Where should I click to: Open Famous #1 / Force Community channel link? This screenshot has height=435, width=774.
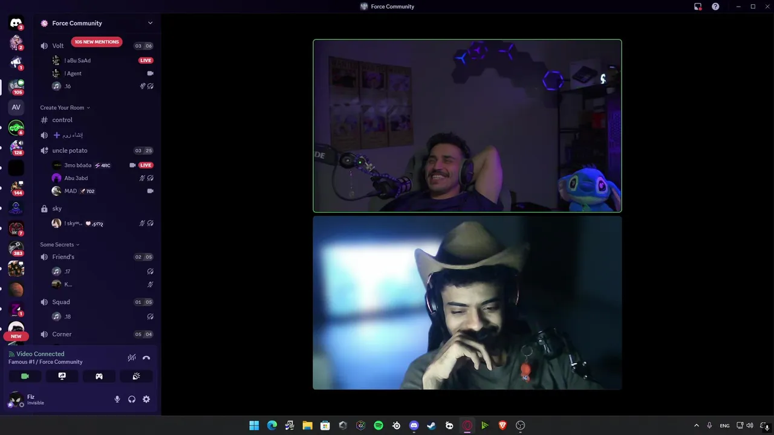click(45, 362)
